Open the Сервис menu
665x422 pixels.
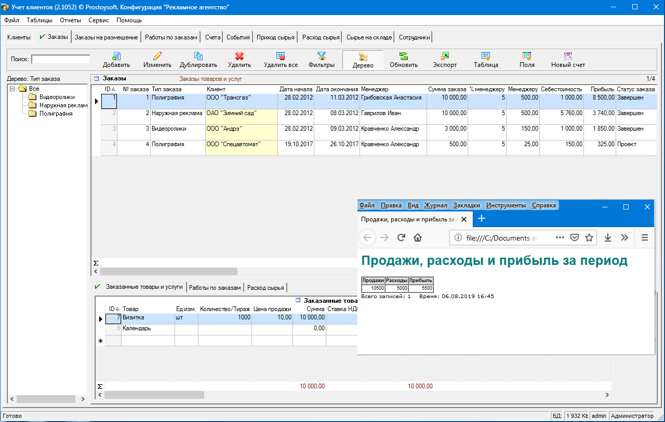99,20
